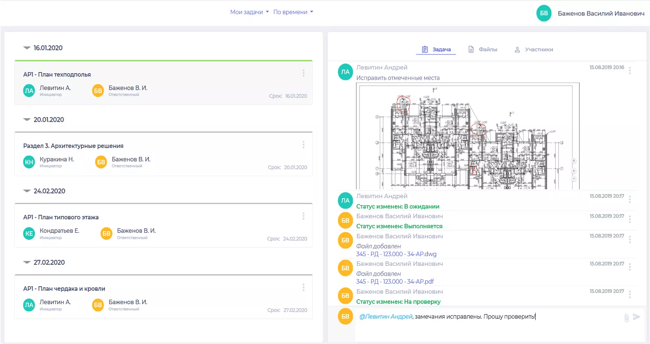Collapse the 27.02.2020 date group
The image size is (650, 344).
coord(27,263)
